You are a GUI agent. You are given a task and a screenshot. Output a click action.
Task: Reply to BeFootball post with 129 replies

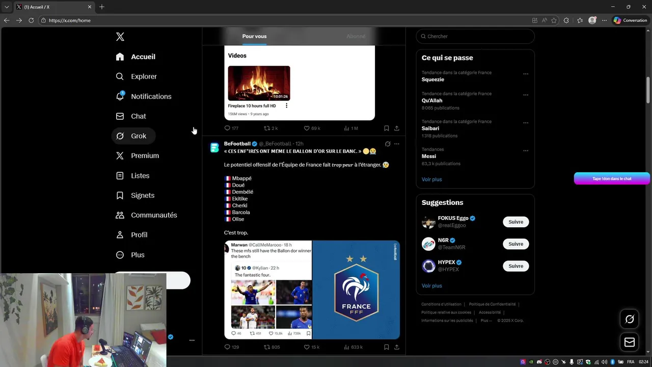[232, 347]
